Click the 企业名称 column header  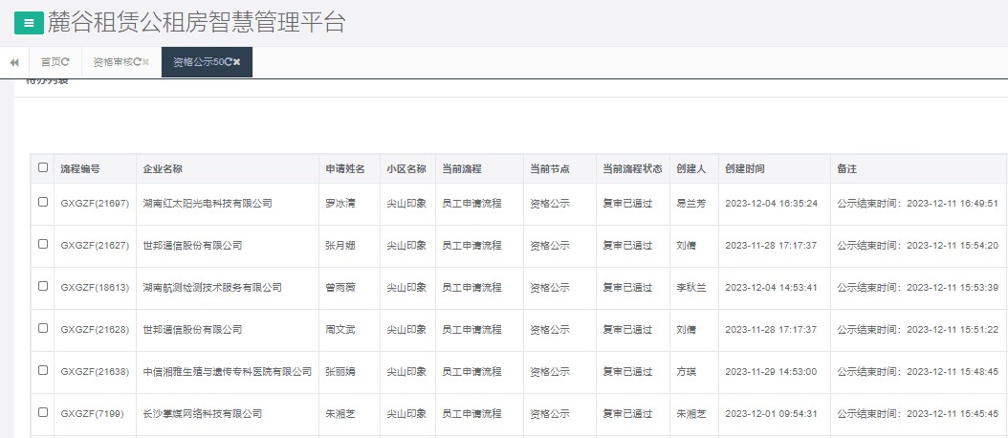coord(163,169)
